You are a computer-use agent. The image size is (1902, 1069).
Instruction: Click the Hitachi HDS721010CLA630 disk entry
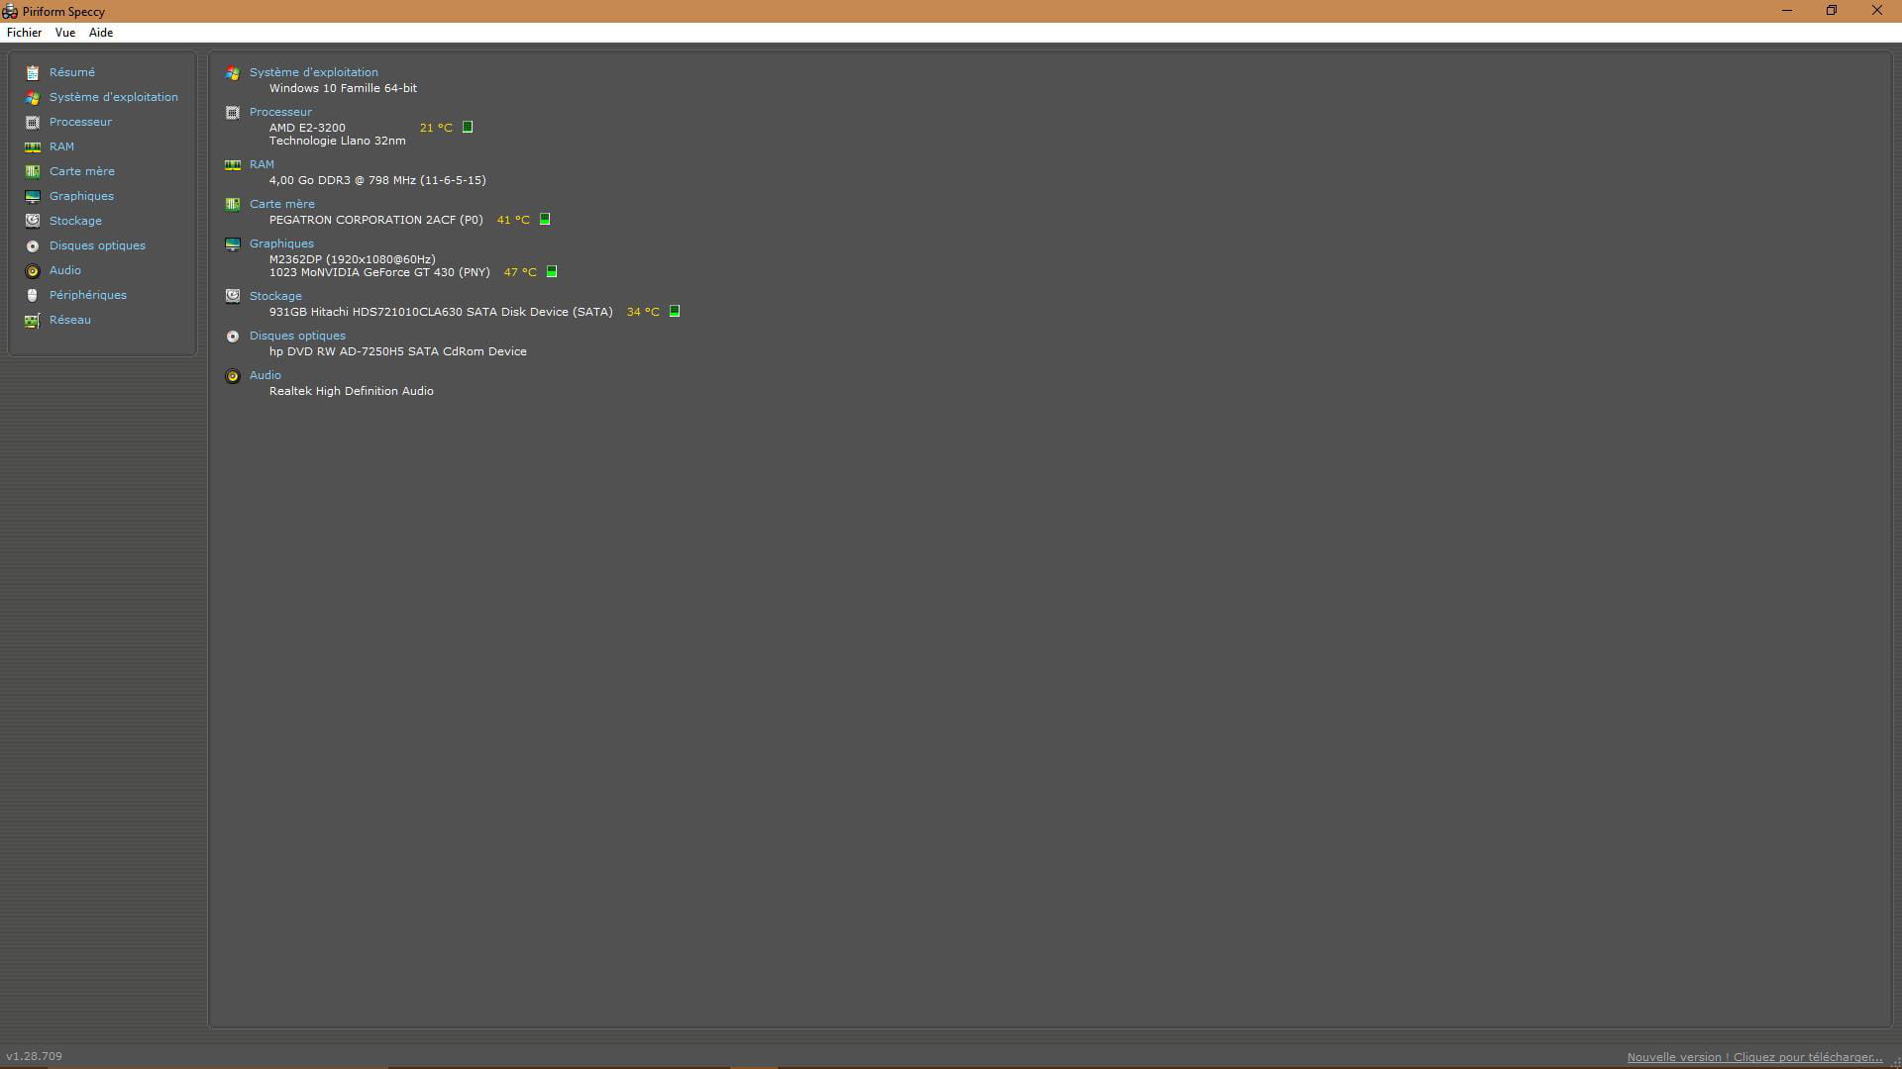pyautogui.click(x=441, y=312)
